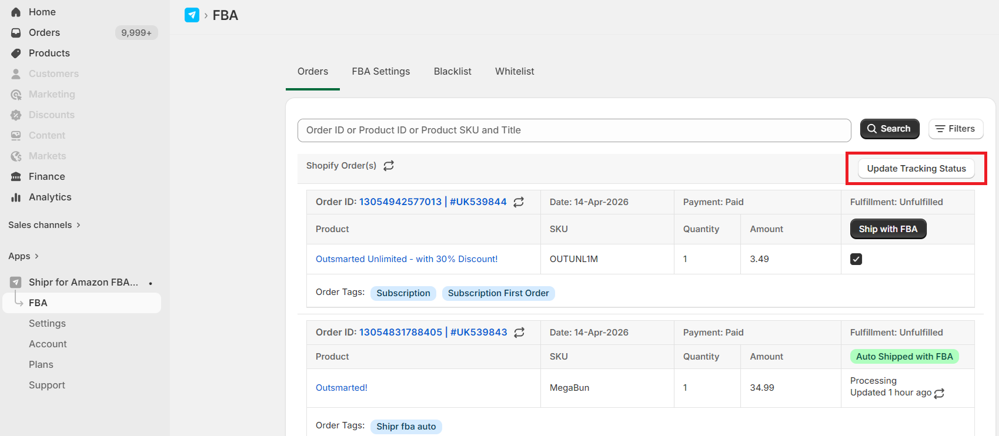Open the Outsmarted! product link
The width and height of the screenshot is (999, 436).
pyautogui.click(x=341, y=388)
